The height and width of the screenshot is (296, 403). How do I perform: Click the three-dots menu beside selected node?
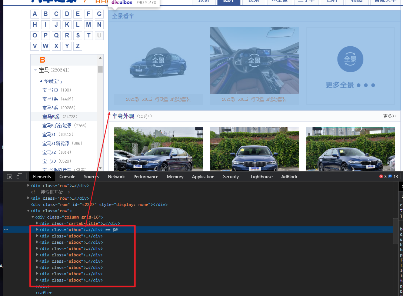[x=6, y=229]
